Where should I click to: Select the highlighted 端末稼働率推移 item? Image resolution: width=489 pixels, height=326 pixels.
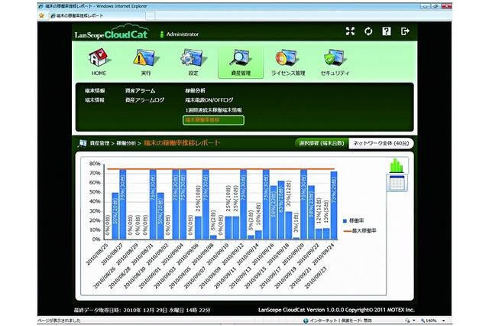pyautogui.click(x=213, y=120)
